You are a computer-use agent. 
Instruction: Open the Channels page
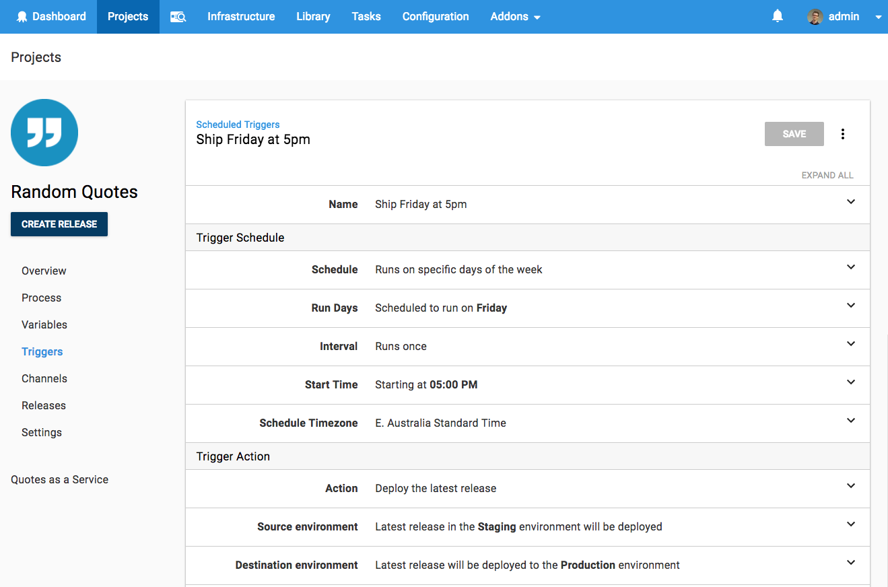tap(44, 378)
